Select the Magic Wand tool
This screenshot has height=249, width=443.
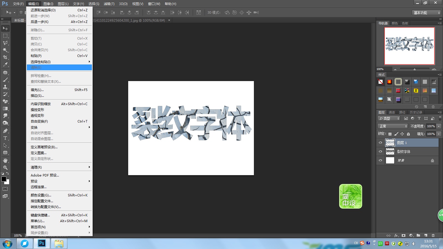tap(5, 50)
